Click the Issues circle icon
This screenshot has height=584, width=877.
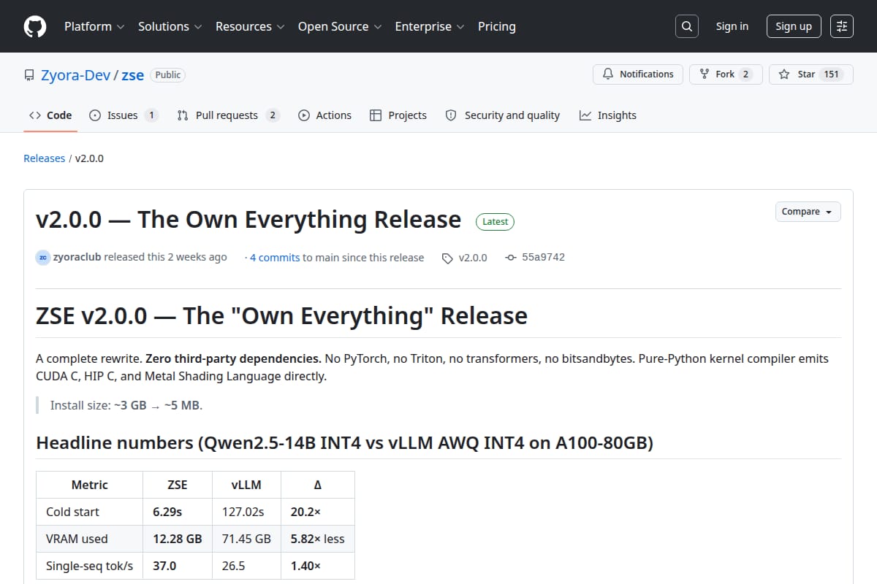[x=95, y=115]
